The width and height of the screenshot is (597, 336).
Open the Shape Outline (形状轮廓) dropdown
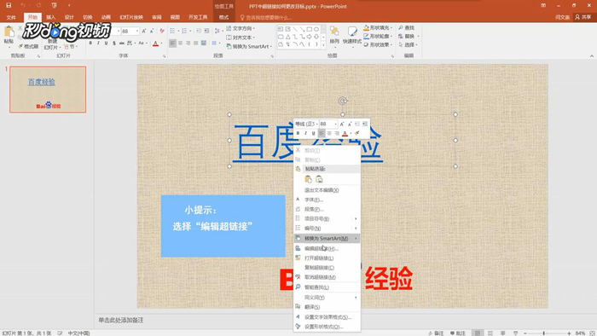point(378,36)
